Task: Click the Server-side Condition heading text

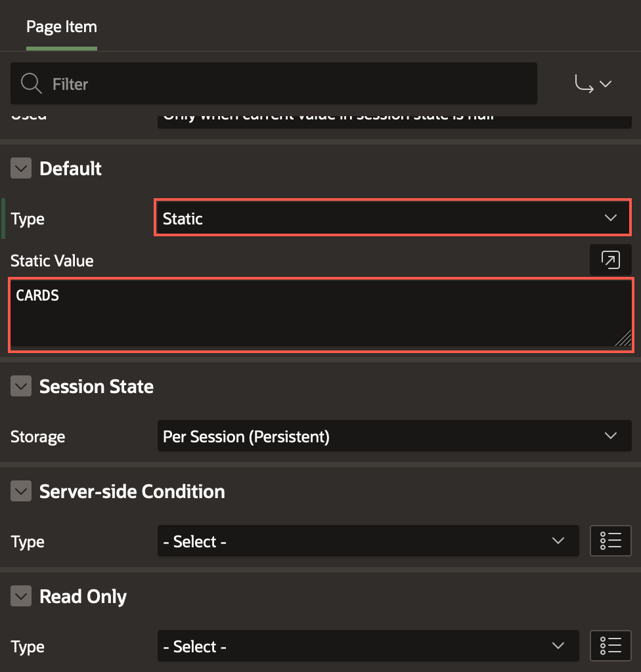Action: tap(132, 492)
